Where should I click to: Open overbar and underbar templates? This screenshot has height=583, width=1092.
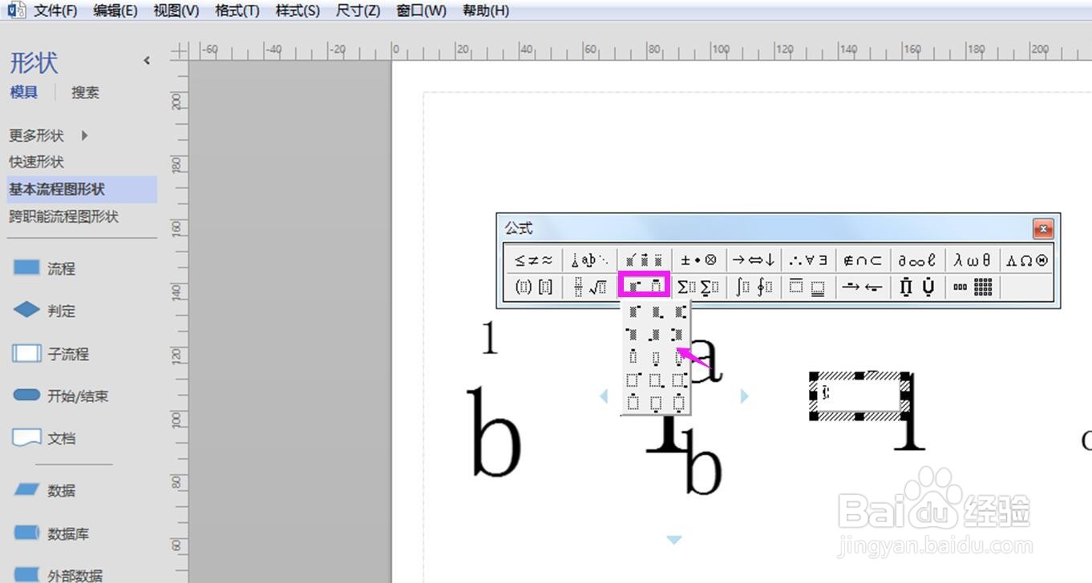pyautogui.click(x=807, y=287)
